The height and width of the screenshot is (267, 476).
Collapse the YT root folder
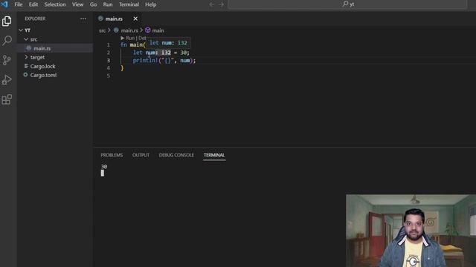pos(21,30)
